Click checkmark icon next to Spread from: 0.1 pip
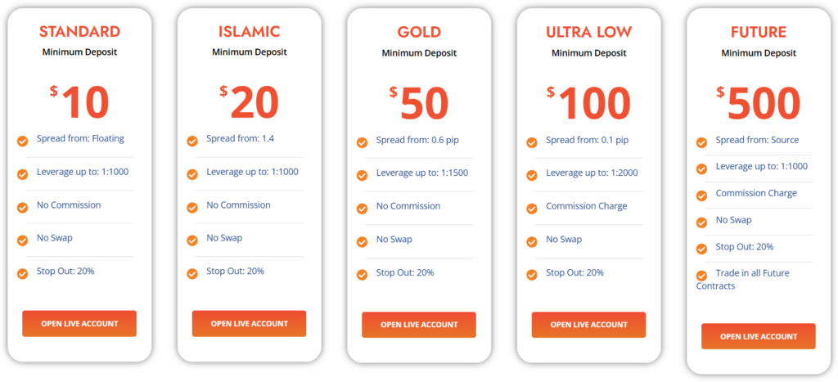 tap(532, 142)
